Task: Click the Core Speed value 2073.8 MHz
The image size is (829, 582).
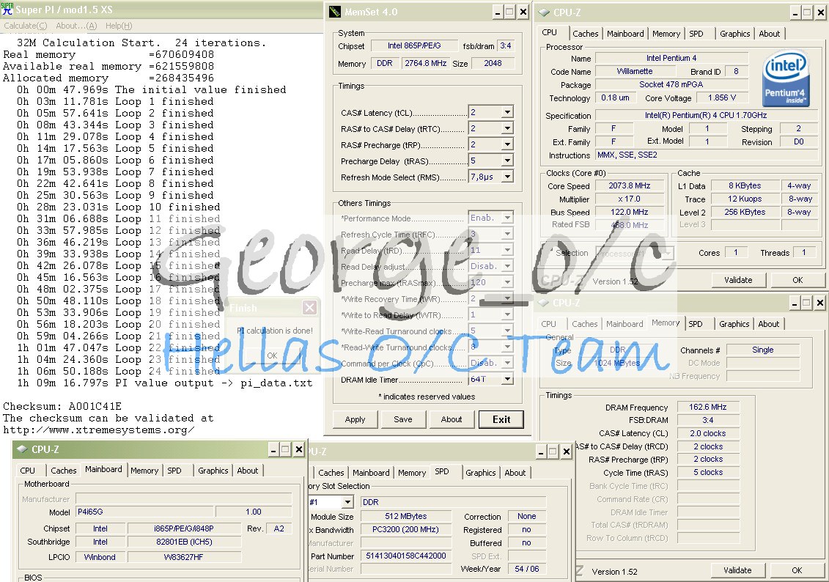Action: coord(629,185)
